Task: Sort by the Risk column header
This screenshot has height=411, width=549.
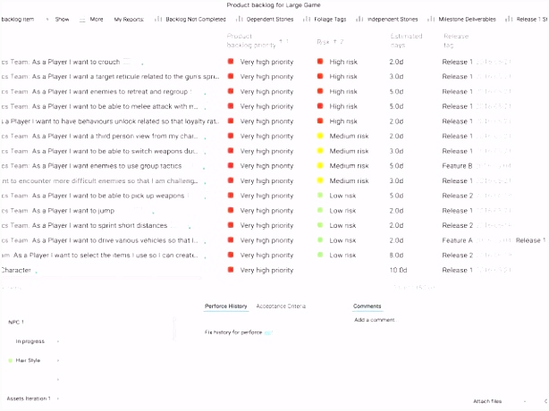Action: [324, 42]
